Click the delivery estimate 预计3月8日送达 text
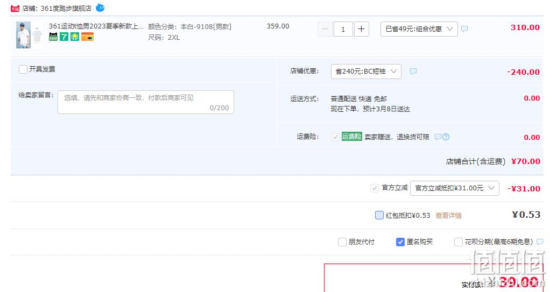Viewport: 550px width, 292px height. (386, 109)
